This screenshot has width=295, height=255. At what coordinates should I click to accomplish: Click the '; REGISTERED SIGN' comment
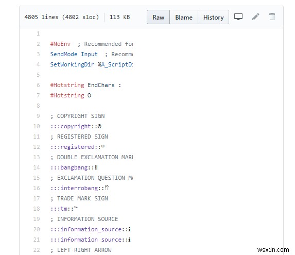point(79,137)
